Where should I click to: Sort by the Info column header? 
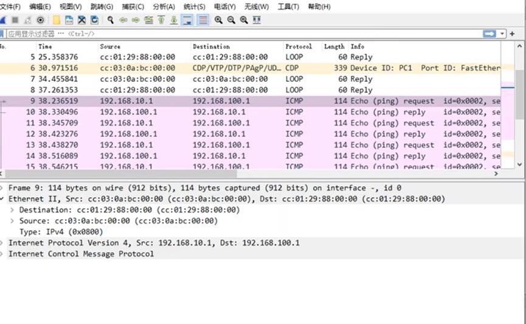[424, 47]
